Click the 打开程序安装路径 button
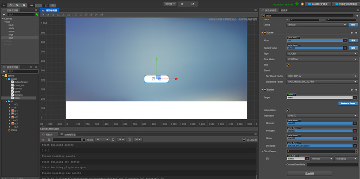360x179 pixels. pos(346,4)
